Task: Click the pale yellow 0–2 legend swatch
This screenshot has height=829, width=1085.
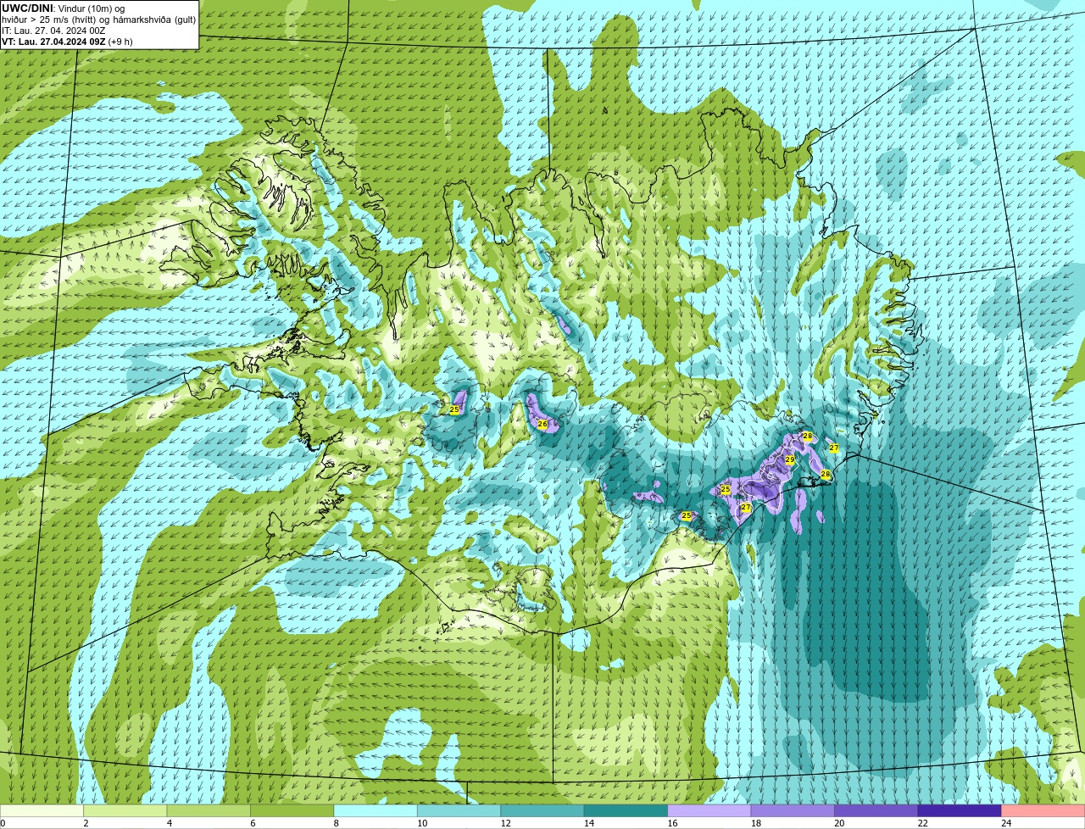Action: point(43,810)
